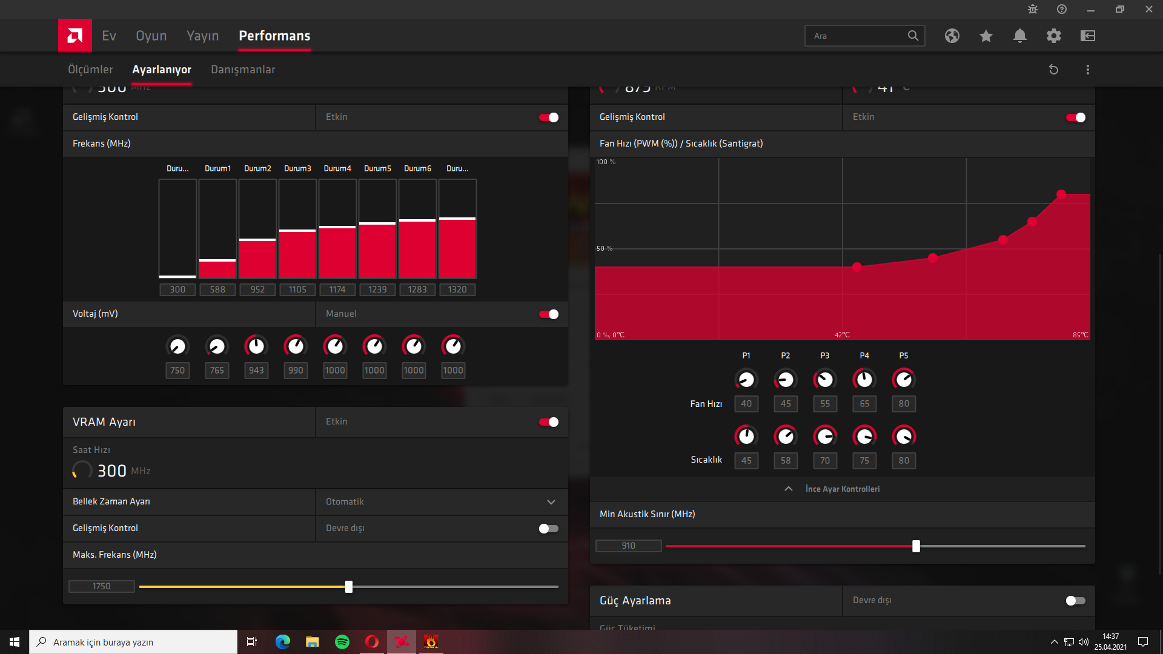
Task: Disable the VRAM Ayarı toggle
Action: 549,422
